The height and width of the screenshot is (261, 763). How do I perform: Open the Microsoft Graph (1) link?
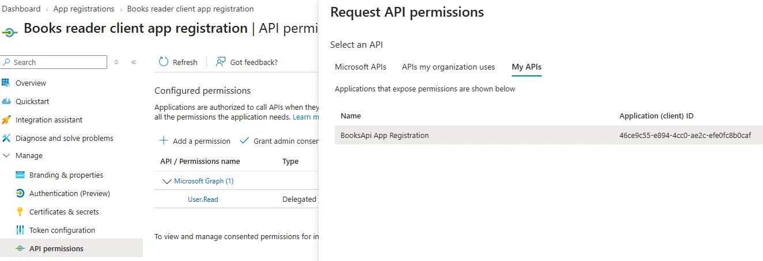[204, 181]
